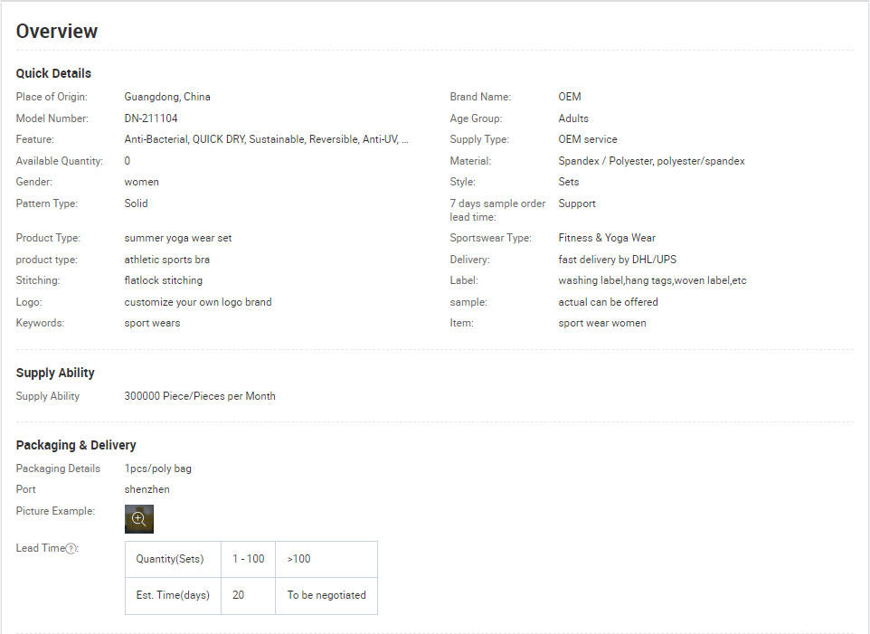
Task: Click the 'OEM' brand name value
Action: [x=569, y=97]
